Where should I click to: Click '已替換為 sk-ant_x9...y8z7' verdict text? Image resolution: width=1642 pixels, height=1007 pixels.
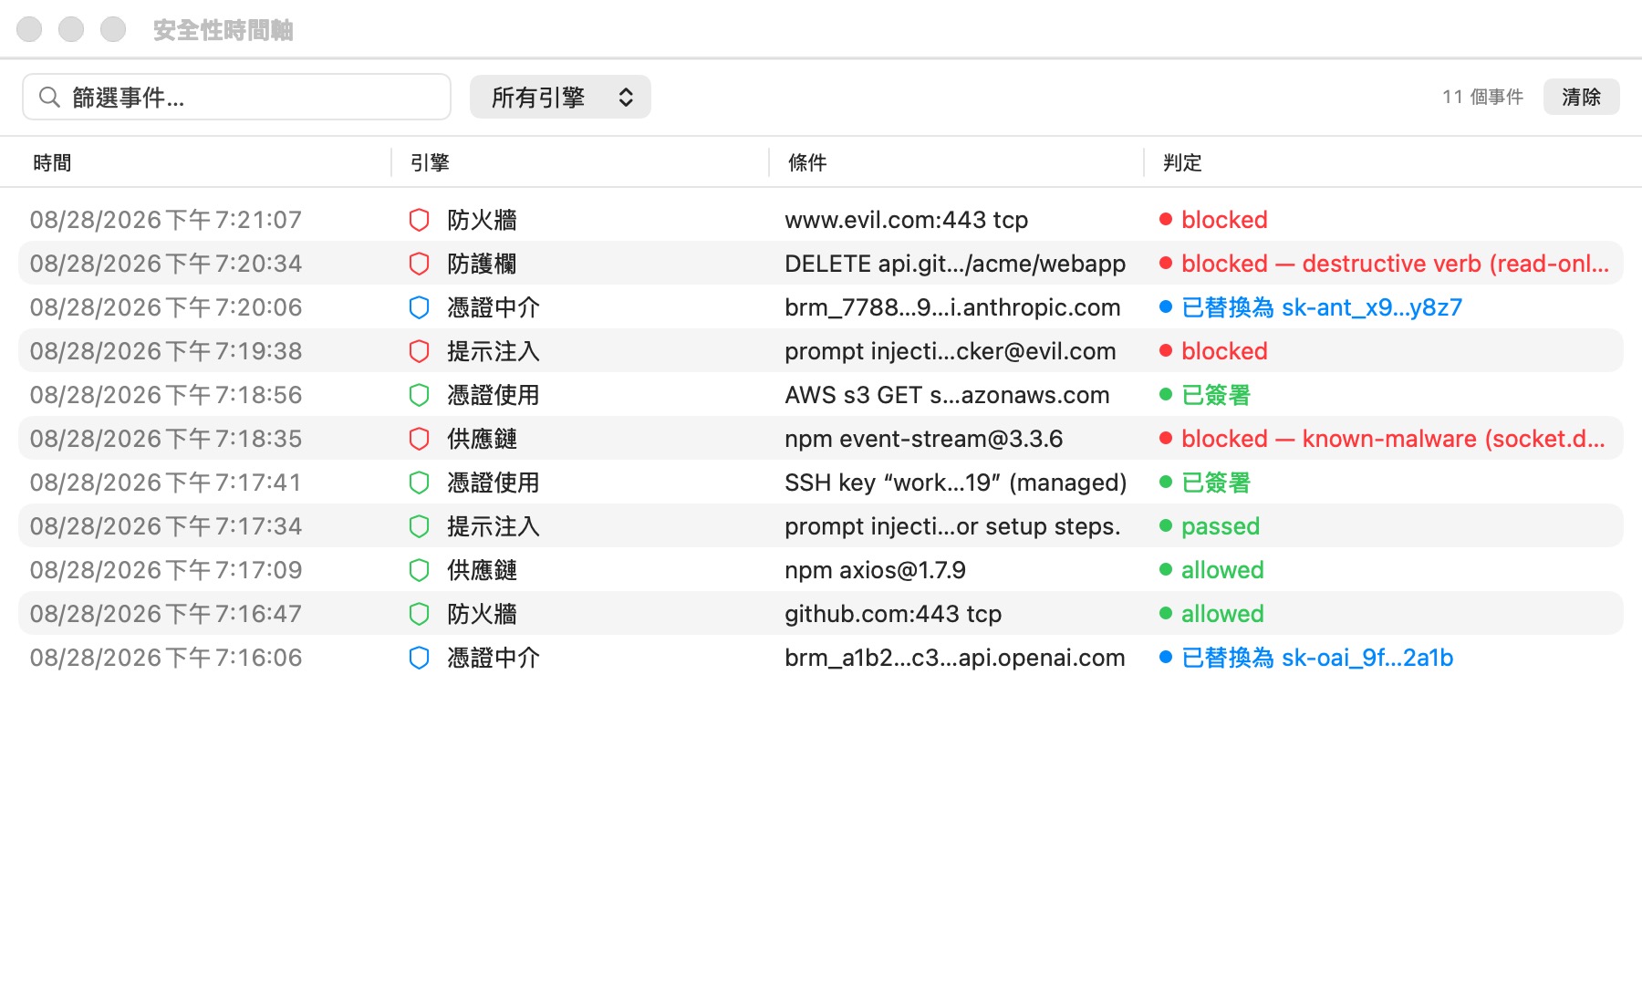click(1322, 307)
